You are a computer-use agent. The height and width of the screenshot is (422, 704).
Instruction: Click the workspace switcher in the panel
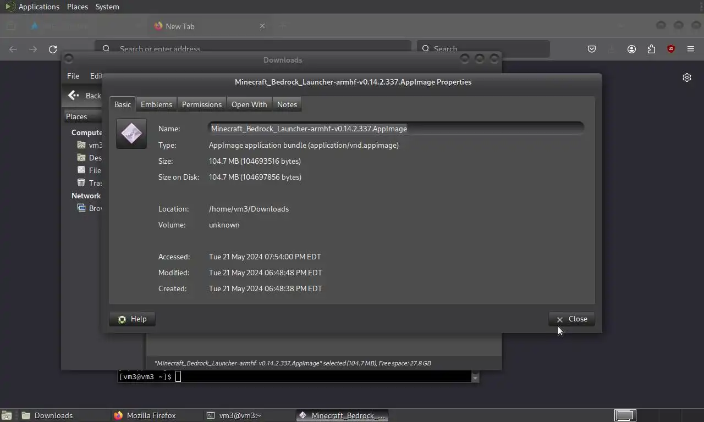click(625, 415)
